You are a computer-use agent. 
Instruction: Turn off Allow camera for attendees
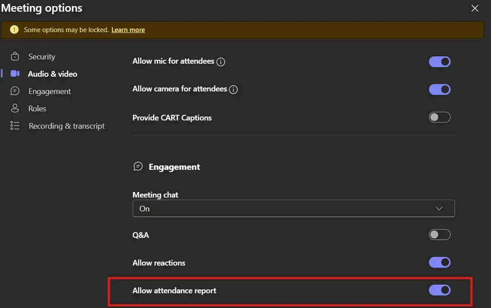[439, 89]
